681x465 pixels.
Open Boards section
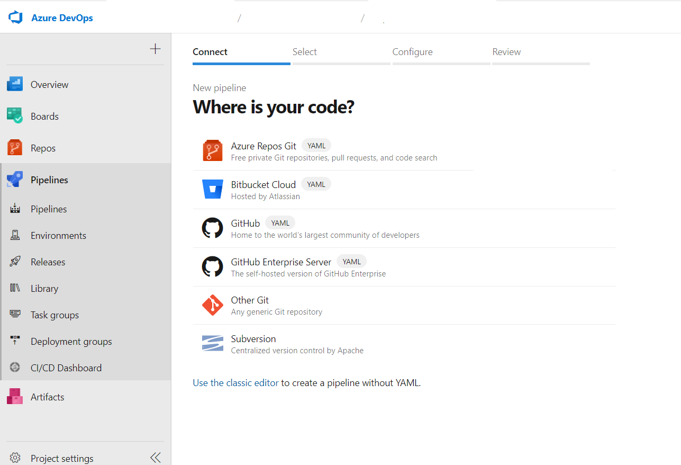point(44,117)
